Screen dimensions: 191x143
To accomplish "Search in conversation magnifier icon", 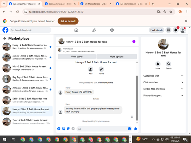I will click(168, 64).
